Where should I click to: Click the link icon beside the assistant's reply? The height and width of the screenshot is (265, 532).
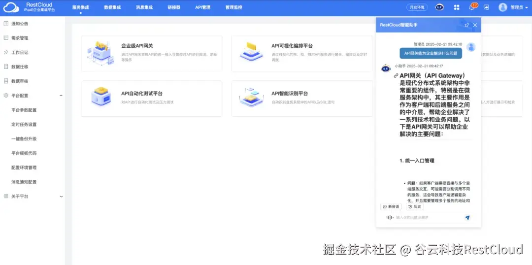pyautogui.click(x=396, y=76)
